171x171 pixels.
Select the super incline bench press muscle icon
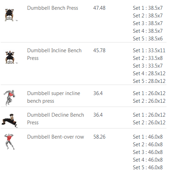tap(9, 98)
